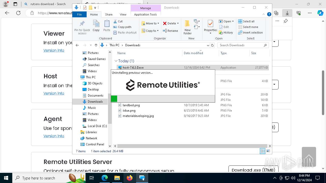Go up one folder level
This screenshot has height=183, width=326.
click(96, 45)
